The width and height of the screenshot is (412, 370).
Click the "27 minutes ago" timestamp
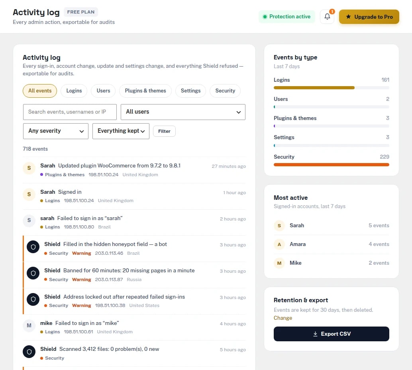pyautogui.click(x=229, y=167)
